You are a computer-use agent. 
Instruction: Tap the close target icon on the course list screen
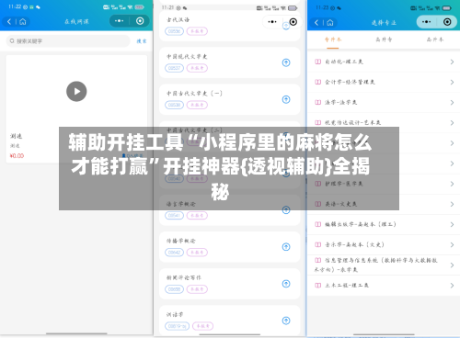pyautogui.click(x=293, y=22)
